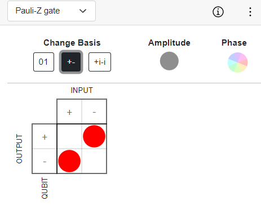Click the - input column header
Screen dimensions: 261x205
(94, 112)
